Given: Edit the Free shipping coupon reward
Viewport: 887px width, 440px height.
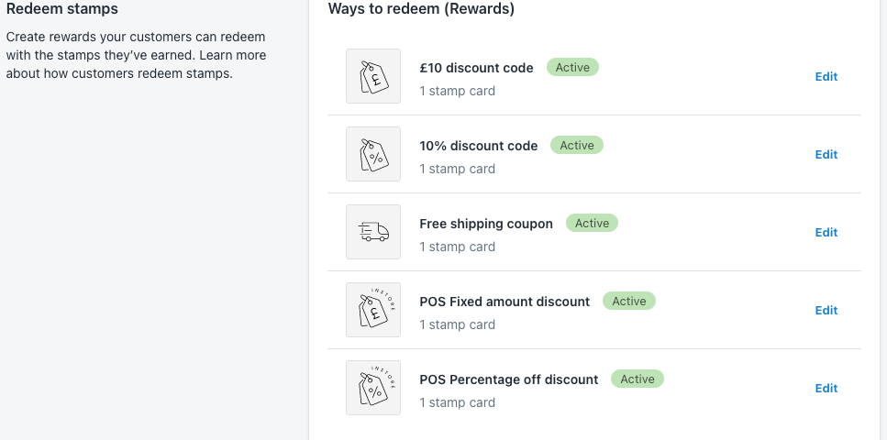Looking at the screenshot, I should click(826, 233).
